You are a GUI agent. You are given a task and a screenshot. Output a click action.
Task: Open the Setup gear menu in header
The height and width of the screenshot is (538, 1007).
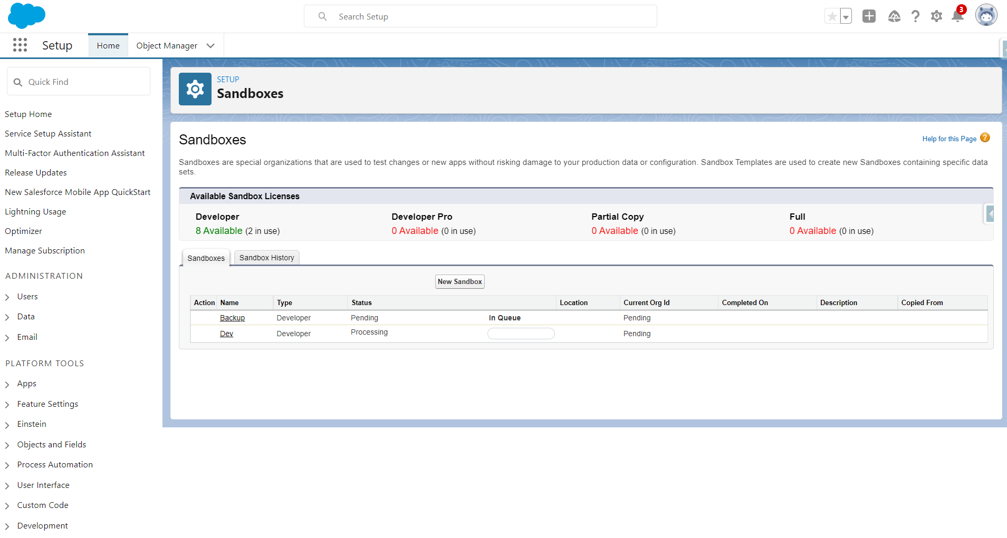936,16
